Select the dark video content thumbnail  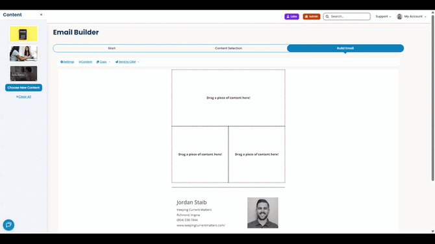coord(23,73)
